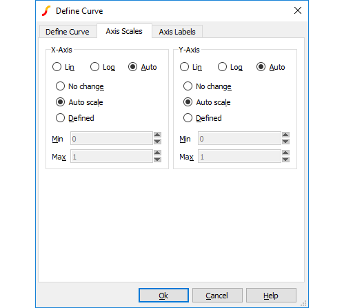The height and width of the screenshot is (308, 353).
Task: Click the Cancel button
Action: (x=217, y=296)
